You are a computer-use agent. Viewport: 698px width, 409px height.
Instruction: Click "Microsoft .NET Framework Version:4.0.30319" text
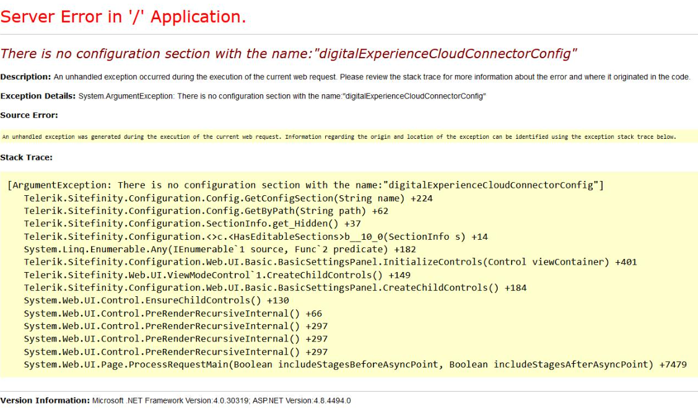click(170, 400)
